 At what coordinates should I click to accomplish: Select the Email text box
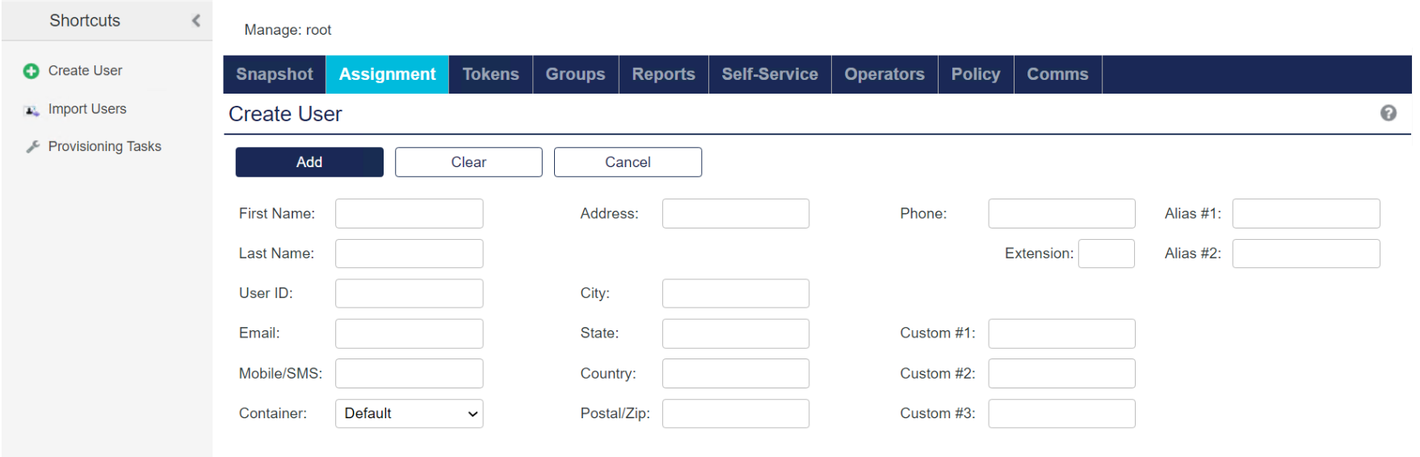[x=409, y=333]
